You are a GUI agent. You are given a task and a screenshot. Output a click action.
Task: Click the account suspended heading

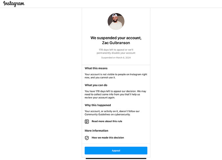(x=116, y=38)
